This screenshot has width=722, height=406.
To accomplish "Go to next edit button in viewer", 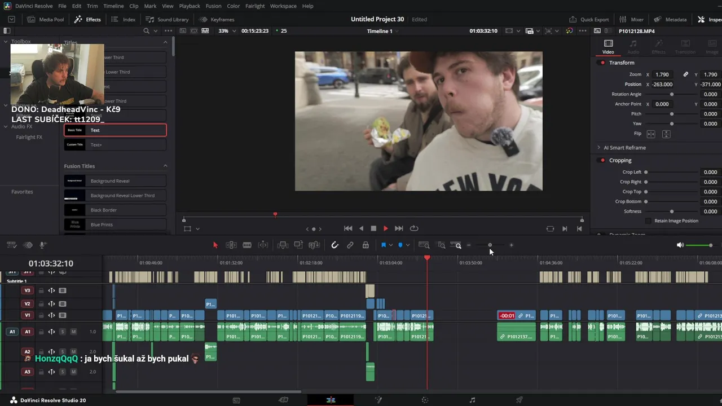I will 565,228.
